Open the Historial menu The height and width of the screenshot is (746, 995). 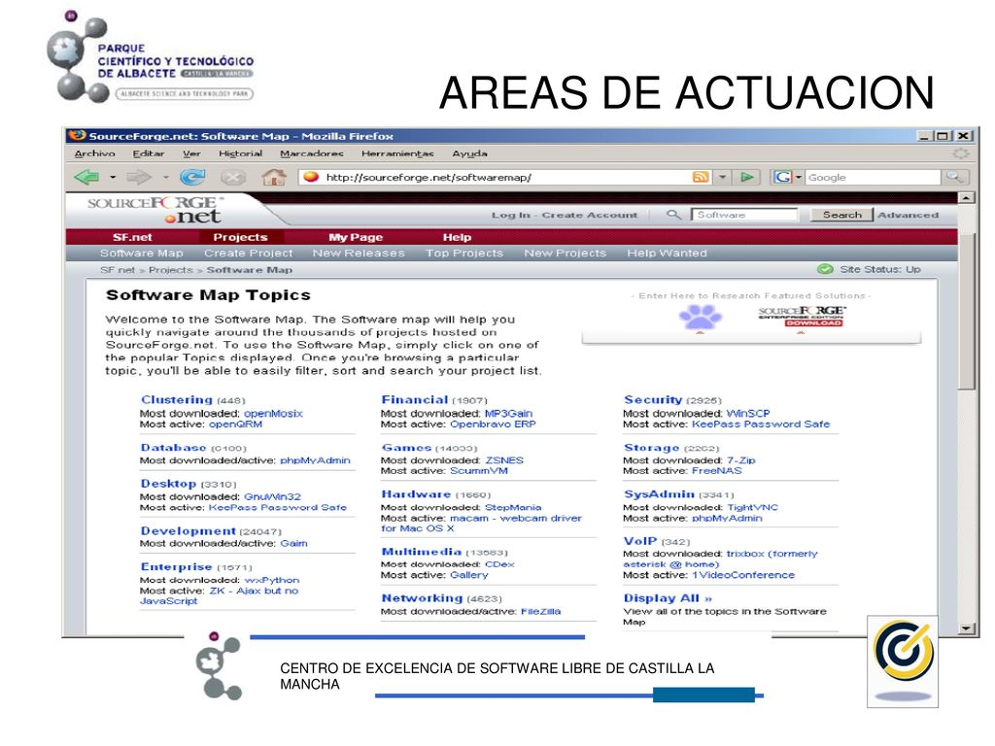point(241,153)
